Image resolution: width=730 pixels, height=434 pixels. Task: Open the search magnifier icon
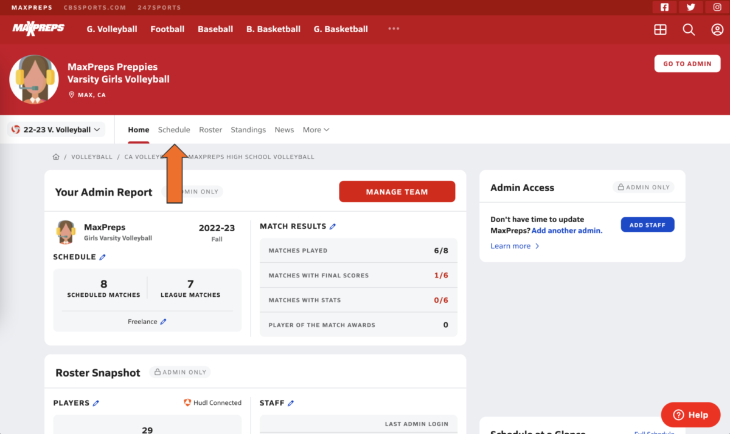pos(689,30)
